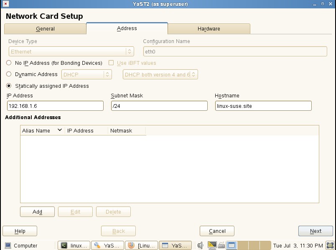The width and height of the screenshot is (336, 250).
Task: Close the YaST2 window
Action: [331, 4]
